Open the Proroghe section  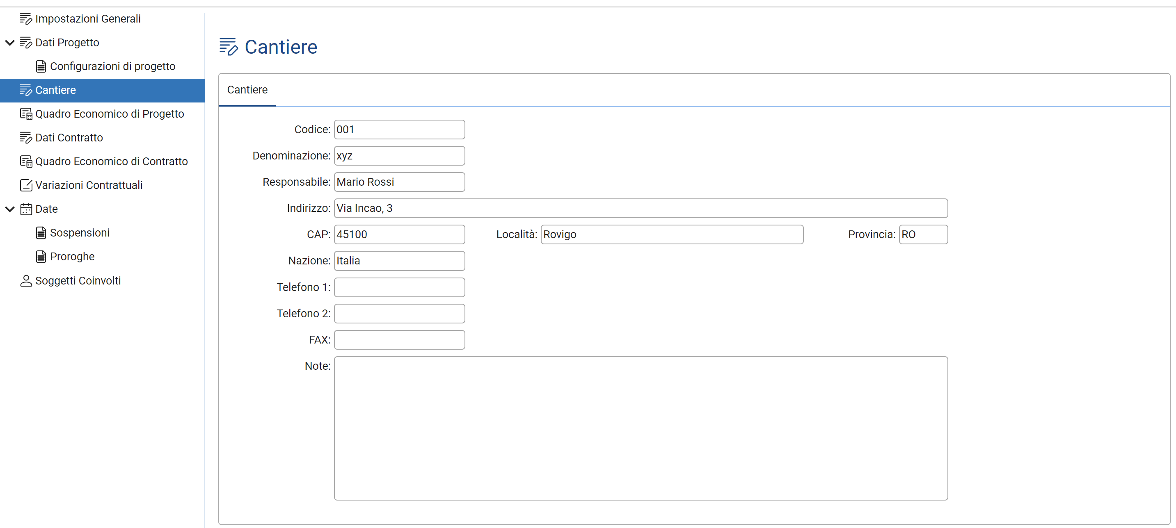[x=72, y=257]
